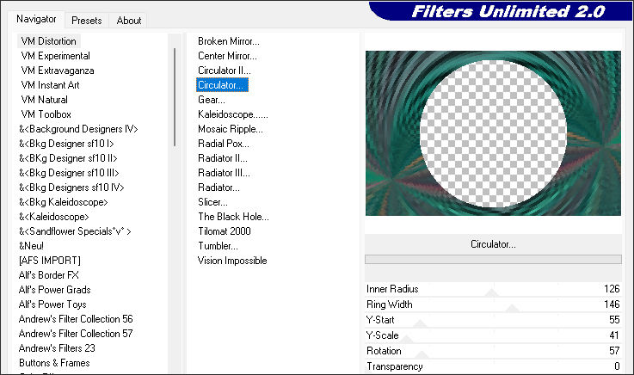634x375 pixels.
Task: Choose the Circulator II... filter
Action: click(224, 71)
